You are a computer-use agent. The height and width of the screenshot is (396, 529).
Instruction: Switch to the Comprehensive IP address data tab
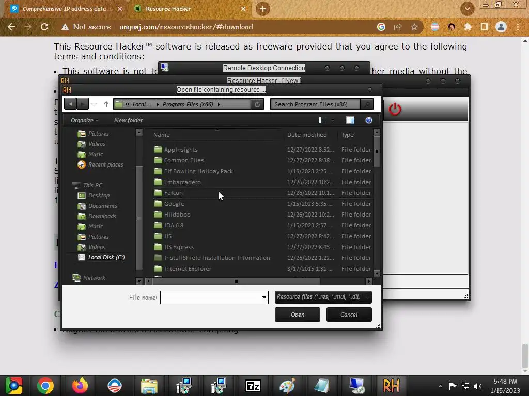pyautogui.click(x=64, y=9)
